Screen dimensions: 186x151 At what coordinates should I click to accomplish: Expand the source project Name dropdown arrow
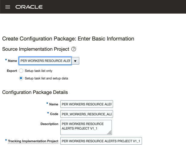(75, 61)
